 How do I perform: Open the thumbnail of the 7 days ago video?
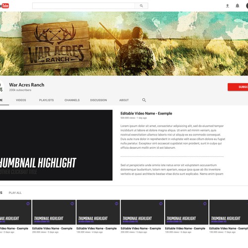click(229, 212)
